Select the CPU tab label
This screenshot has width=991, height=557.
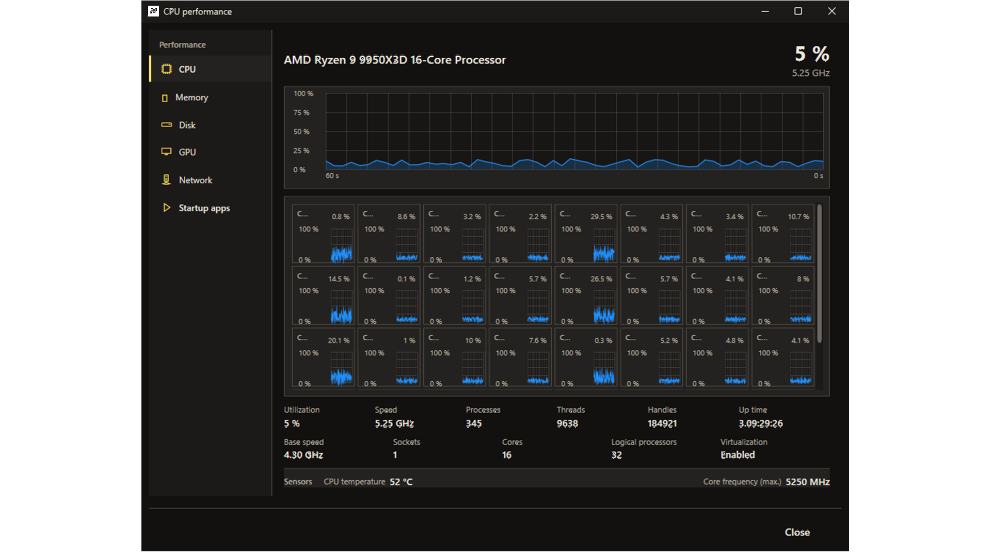point(187,69)
